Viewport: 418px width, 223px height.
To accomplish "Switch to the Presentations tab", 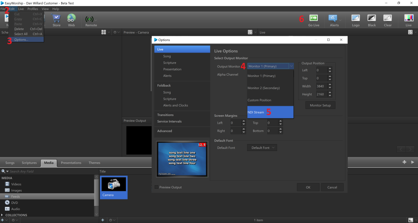I will tap(71, 163).
